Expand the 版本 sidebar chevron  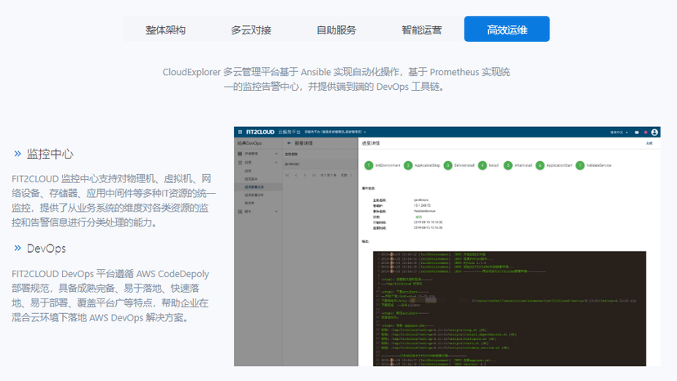(276, 212)
